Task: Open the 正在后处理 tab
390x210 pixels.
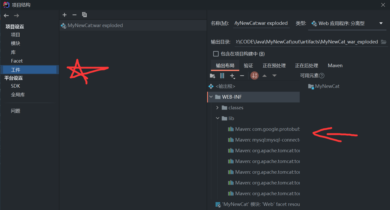Action: coord(307,66)
